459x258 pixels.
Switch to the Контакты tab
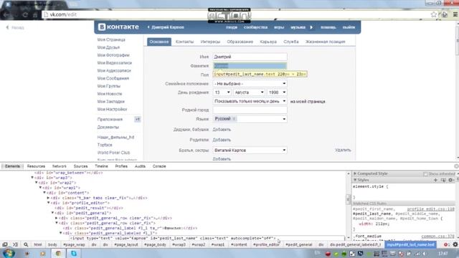[x=185, y=42]
